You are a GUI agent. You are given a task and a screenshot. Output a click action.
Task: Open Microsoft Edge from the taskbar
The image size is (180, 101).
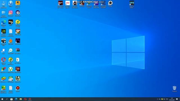[16, 99]
